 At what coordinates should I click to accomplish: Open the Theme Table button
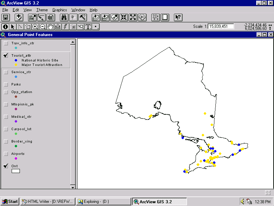[x=51, y=18]
